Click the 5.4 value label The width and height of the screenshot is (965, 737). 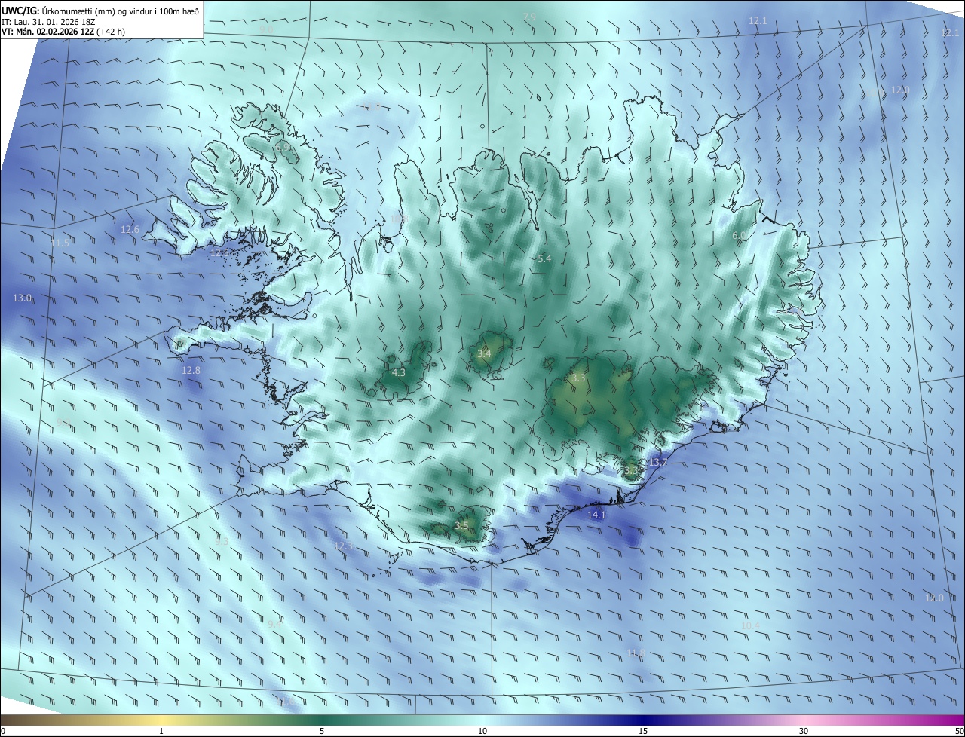pos(544,258)
